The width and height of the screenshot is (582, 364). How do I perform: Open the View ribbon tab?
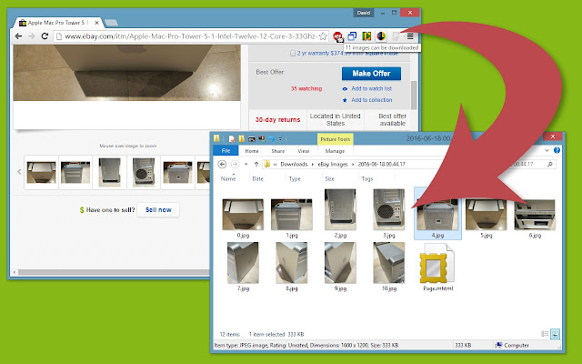(303, 151)
